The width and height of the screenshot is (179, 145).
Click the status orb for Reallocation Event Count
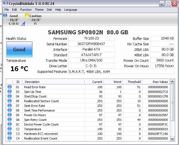(x=10, y=138)
